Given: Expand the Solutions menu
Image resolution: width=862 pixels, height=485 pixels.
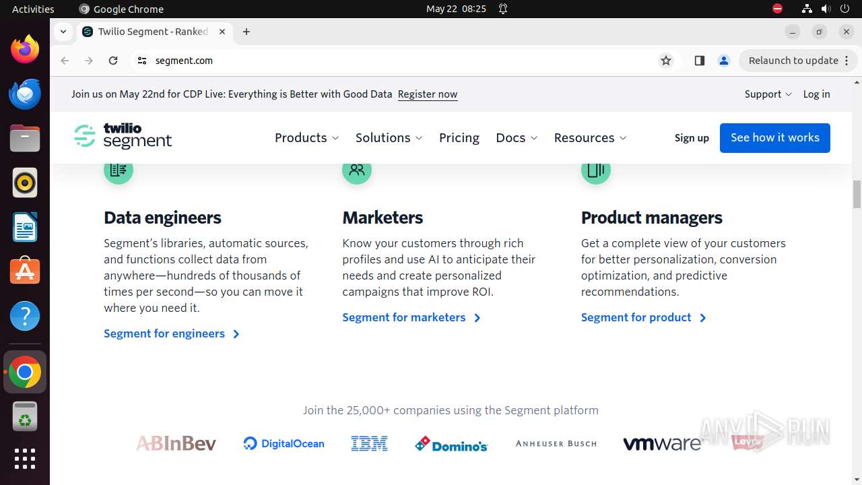Looking at the screenshot, I should [389, 137].
